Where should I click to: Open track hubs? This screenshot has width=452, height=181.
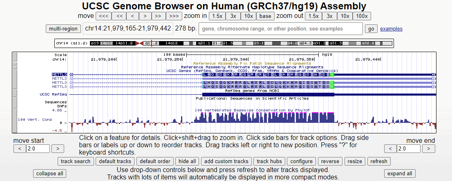pyautogui.click(x=269, y=161)
